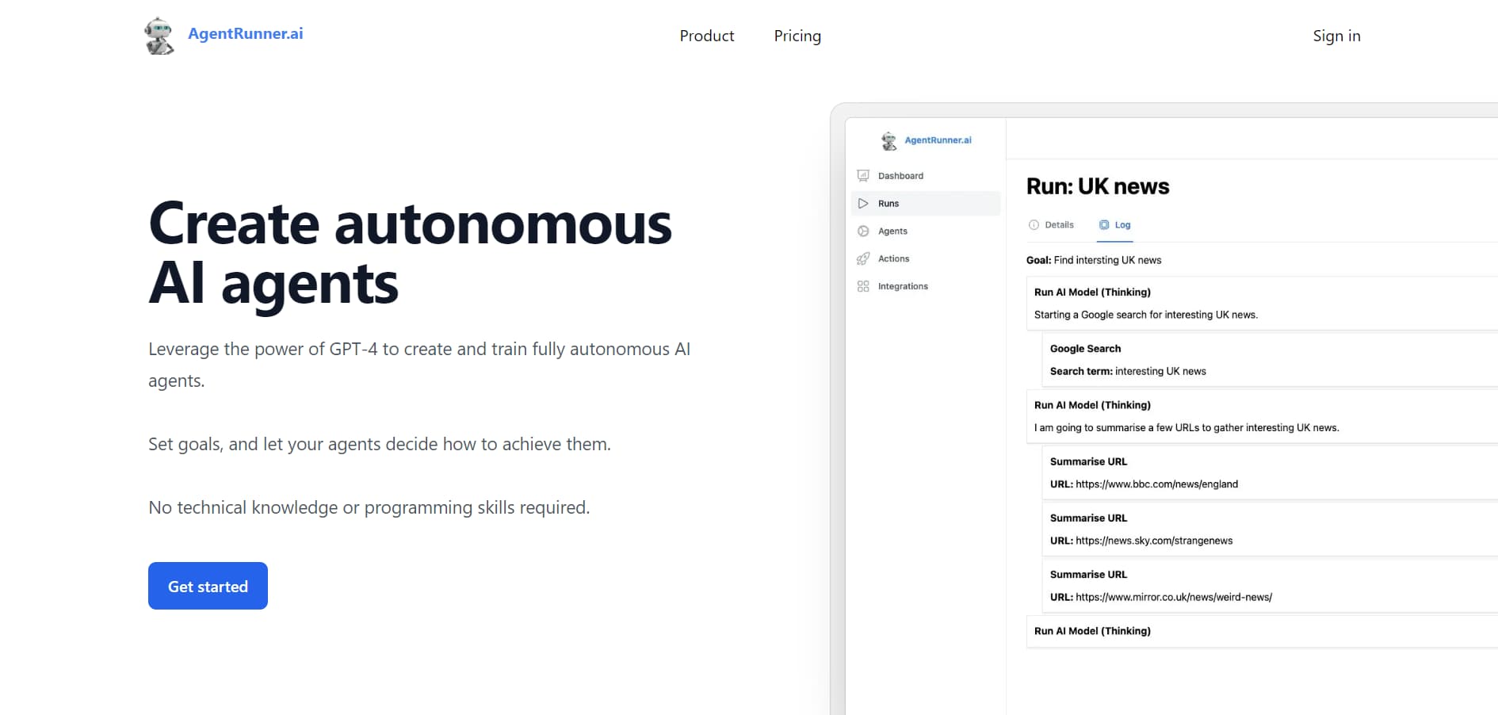Image resolution: width=1498 pixels, height=715 pixels.
Task: Click the Log tab icon
Action: [x=1103, y=225]
